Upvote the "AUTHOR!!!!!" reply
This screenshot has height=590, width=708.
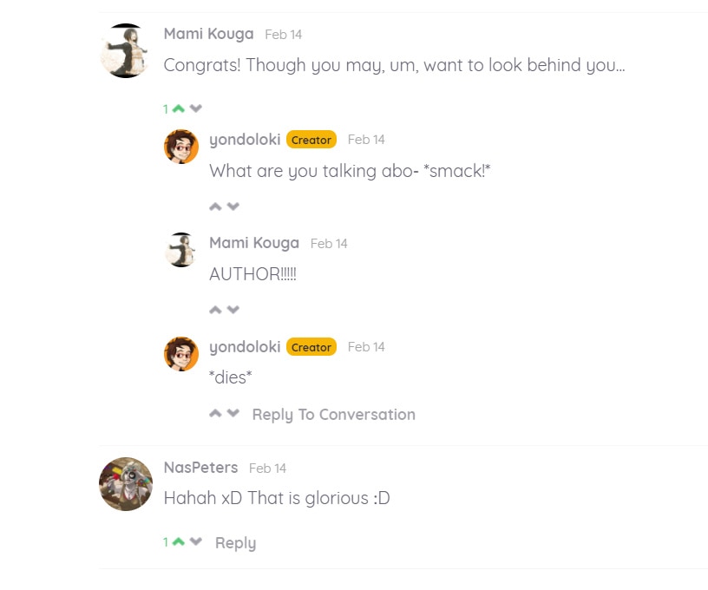215,310
